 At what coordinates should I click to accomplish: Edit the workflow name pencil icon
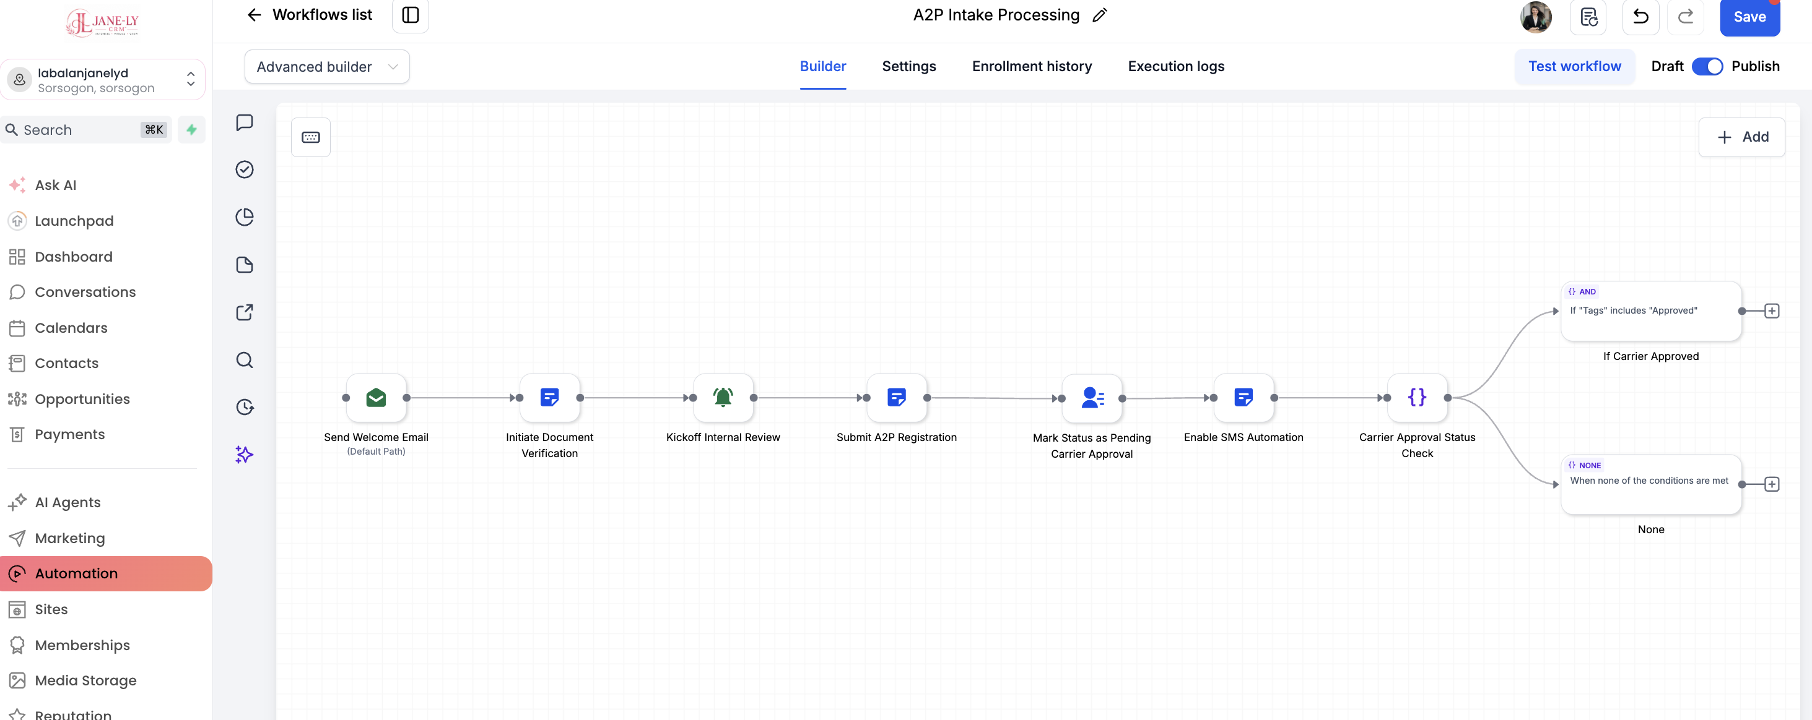(x=1099, y=15)
